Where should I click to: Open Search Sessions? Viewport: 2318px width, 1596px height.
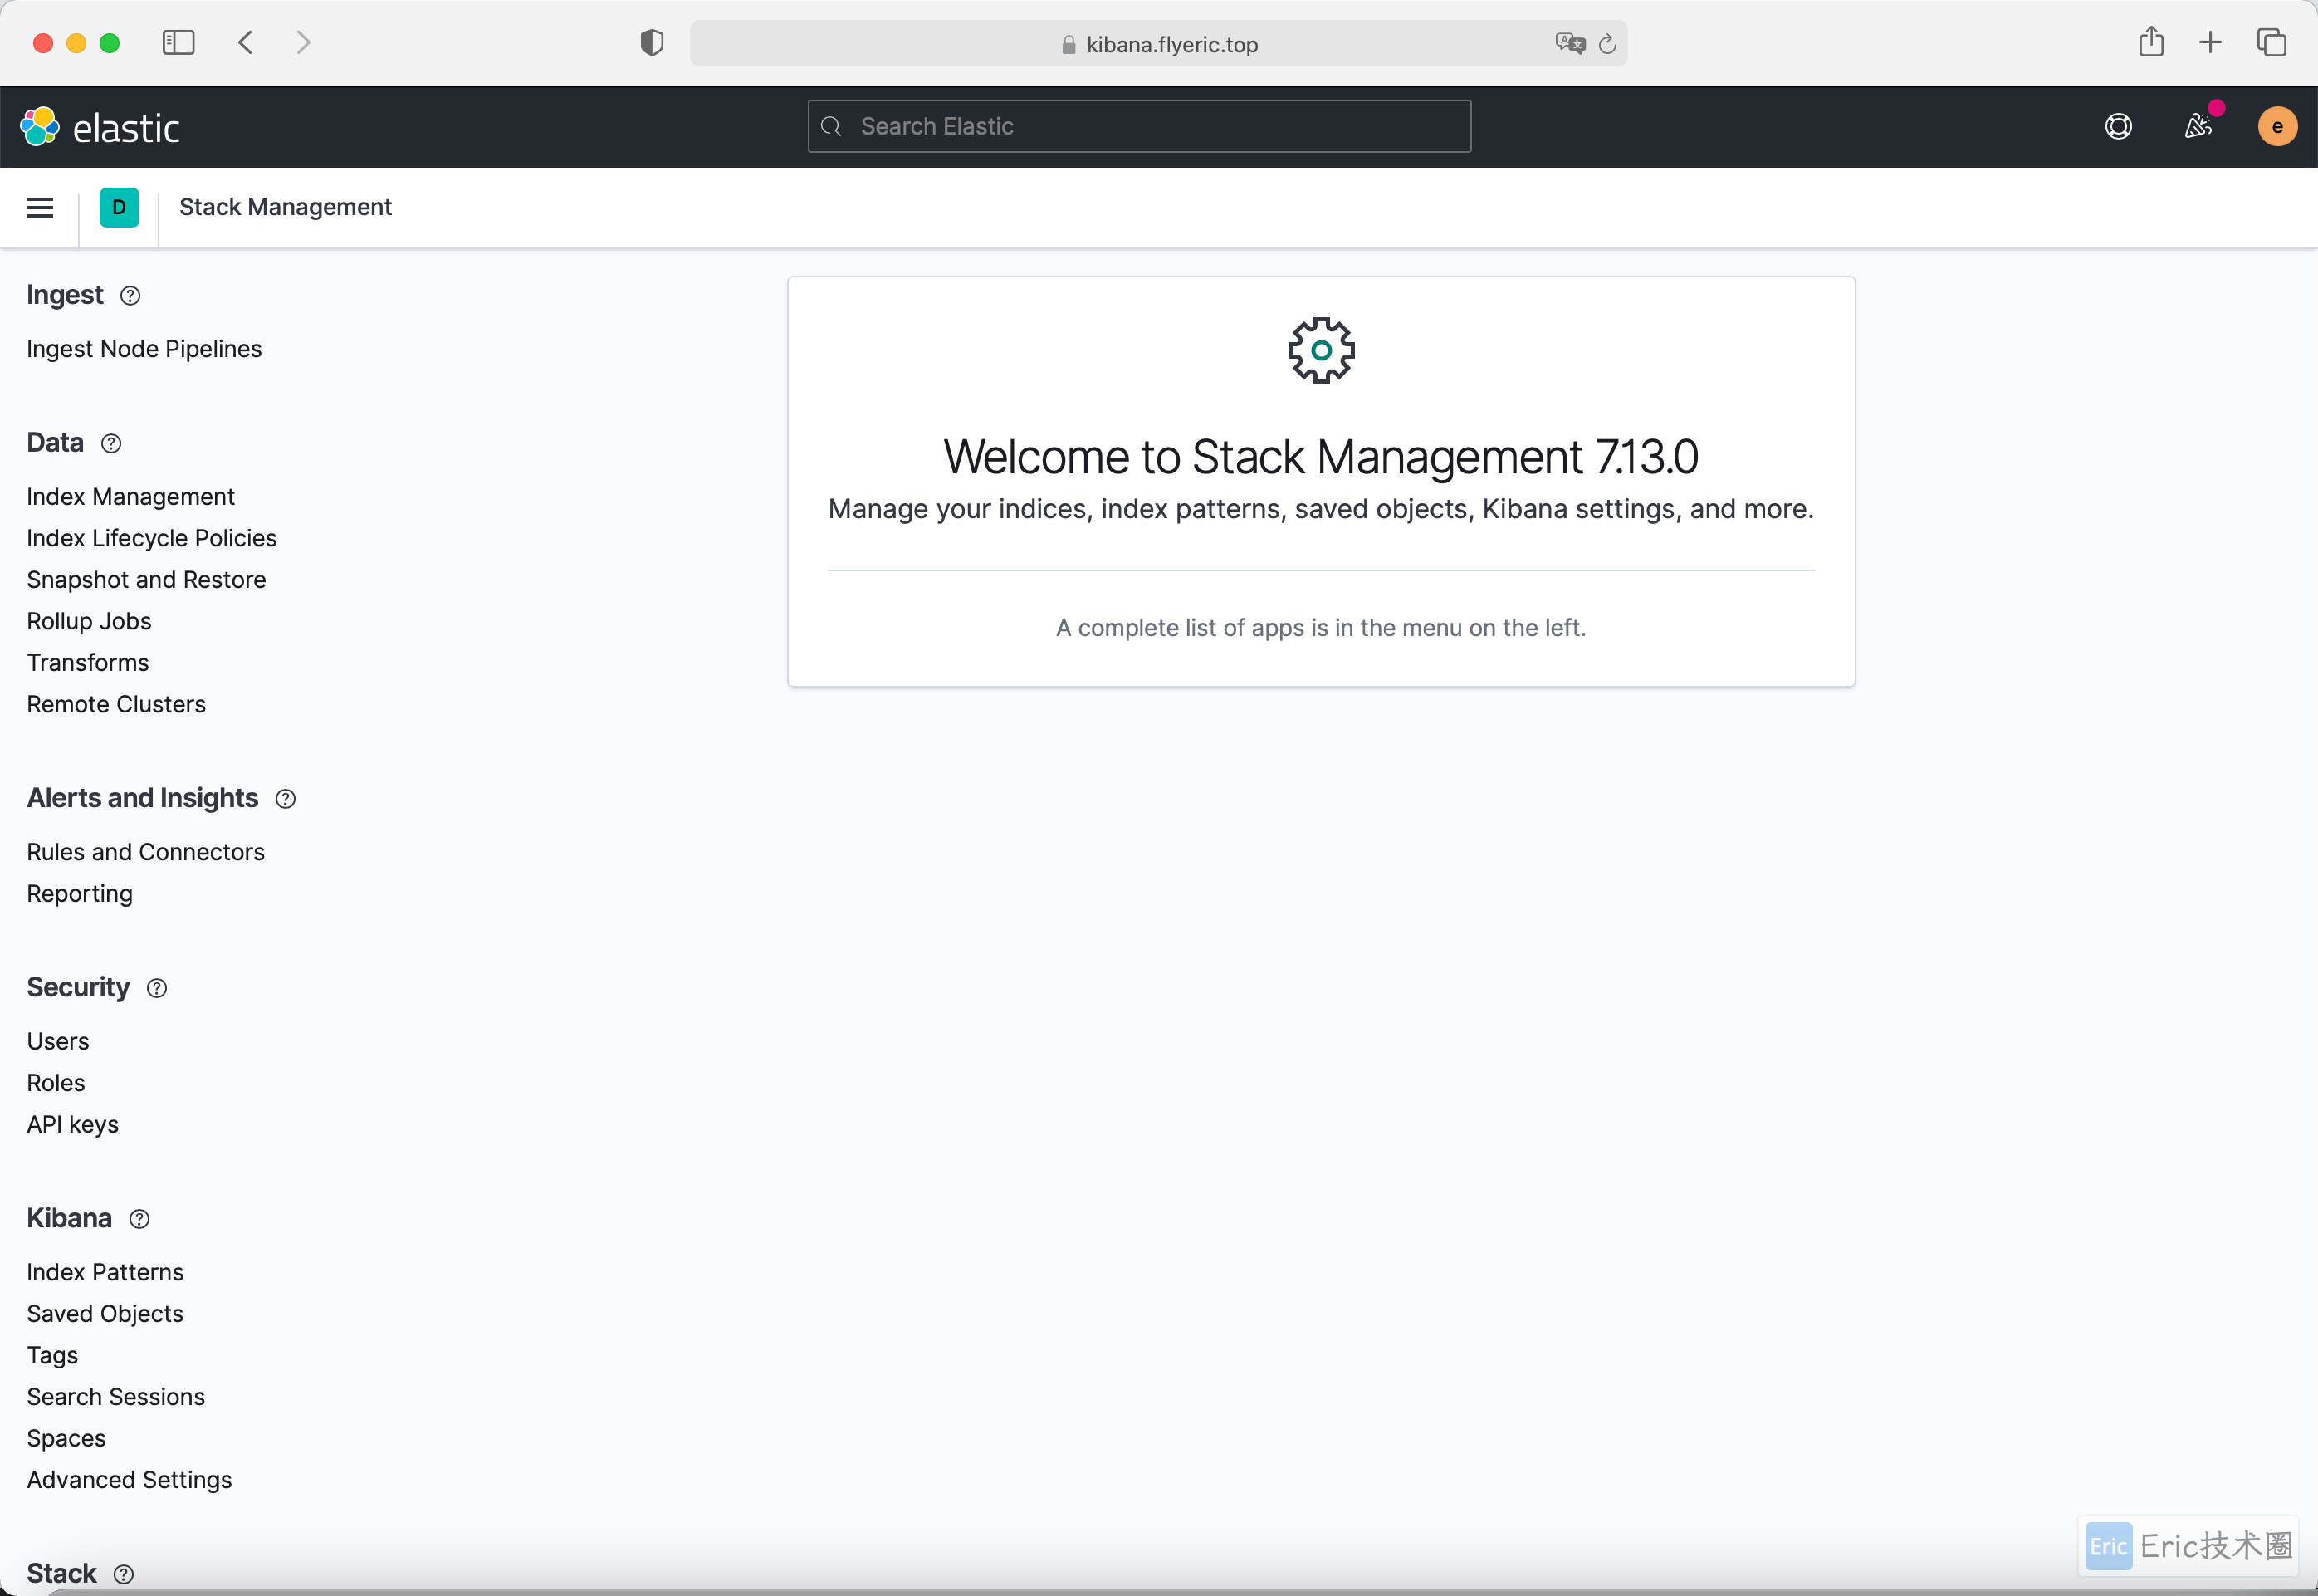coord(115,1397)
